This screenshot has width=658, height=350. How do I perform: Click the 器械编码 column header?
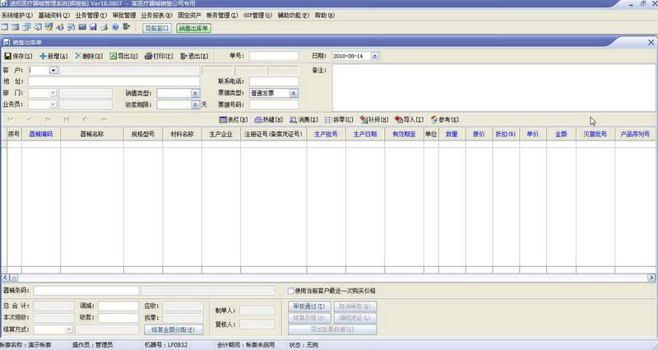(x=41, y=134)
